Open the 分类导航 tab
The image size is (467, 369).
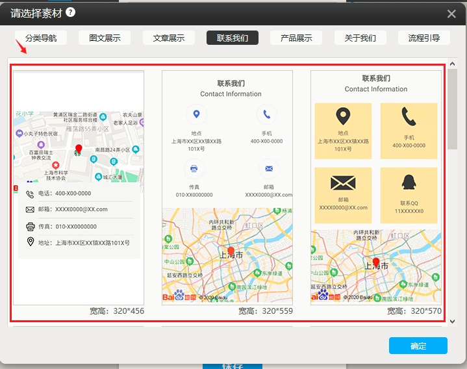pyautogui.click(x=41, y=38)
